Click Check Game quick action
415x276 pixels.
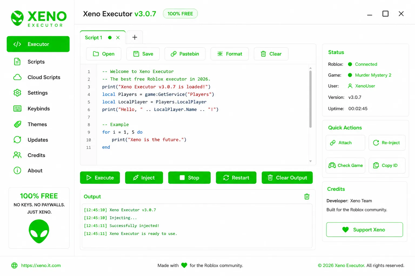(x=345, y=165)
